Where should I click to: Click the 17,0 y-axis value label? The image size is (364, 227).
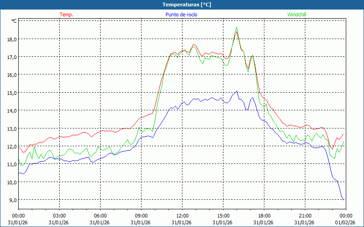(11, 57)
